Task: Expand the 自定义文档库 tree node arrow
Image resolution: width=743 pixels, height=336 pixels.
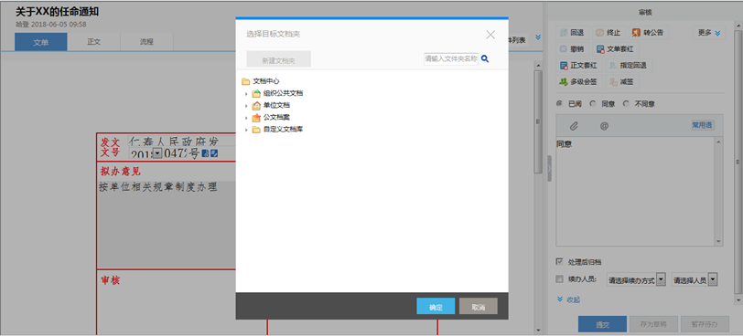Action: pyautogui.click(x=246, y=130)
